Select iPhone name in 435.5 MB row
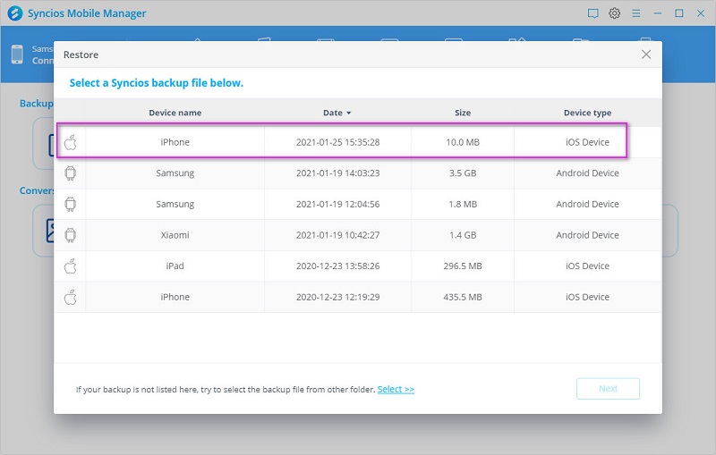This screenshot has height=455, width=716. [175, 298]
